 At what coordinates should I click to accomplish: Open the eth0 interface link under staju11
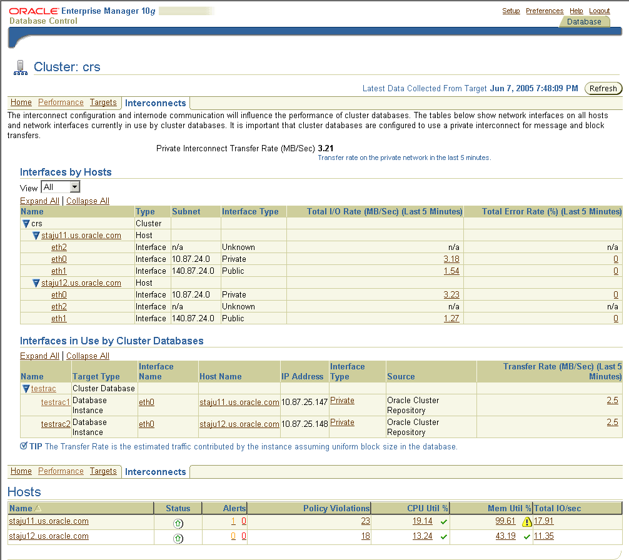[59, 259]
